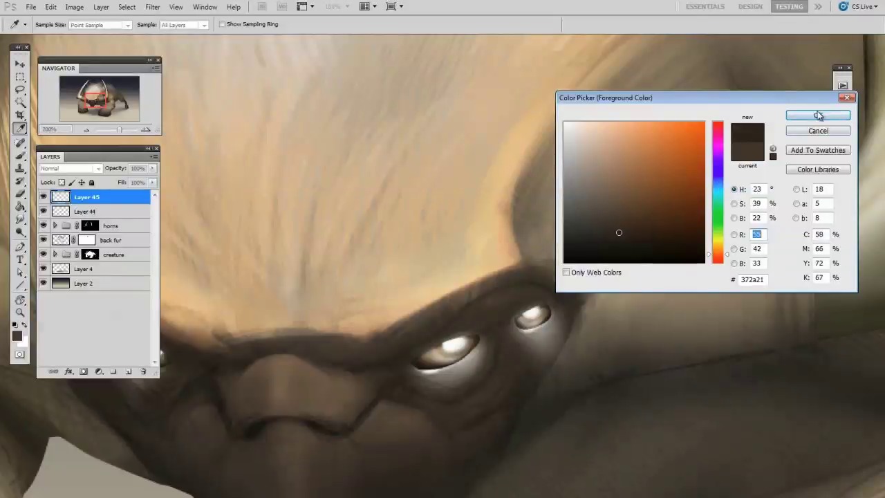The height and width of the screenshot is (498, 885).
Task: Switch to the Essentials workspace
Action: 705,7
